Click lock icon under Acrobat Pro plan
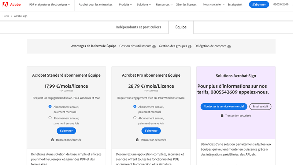The width and height of the screenshot is (293, 165). (x=137, y=140)
